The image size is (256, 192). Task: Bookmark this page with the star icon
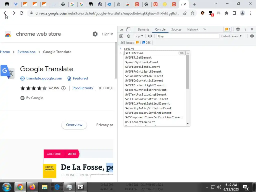coord(192,13)
